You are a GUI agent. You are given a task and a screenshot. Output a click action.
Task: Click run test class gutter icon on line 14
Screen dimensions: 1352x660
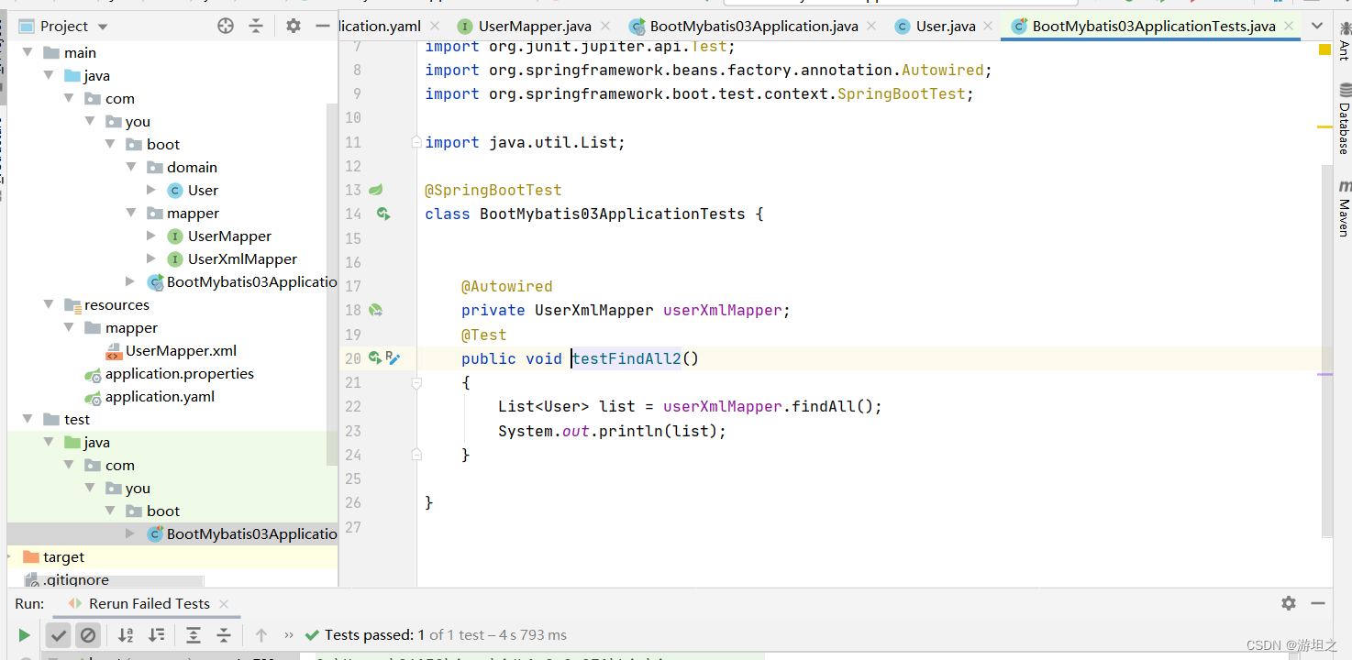(x=383, y=214)
